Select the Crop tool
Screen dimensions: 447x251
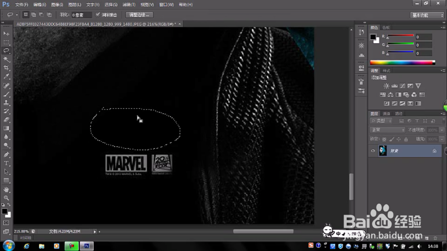point(6,68)
